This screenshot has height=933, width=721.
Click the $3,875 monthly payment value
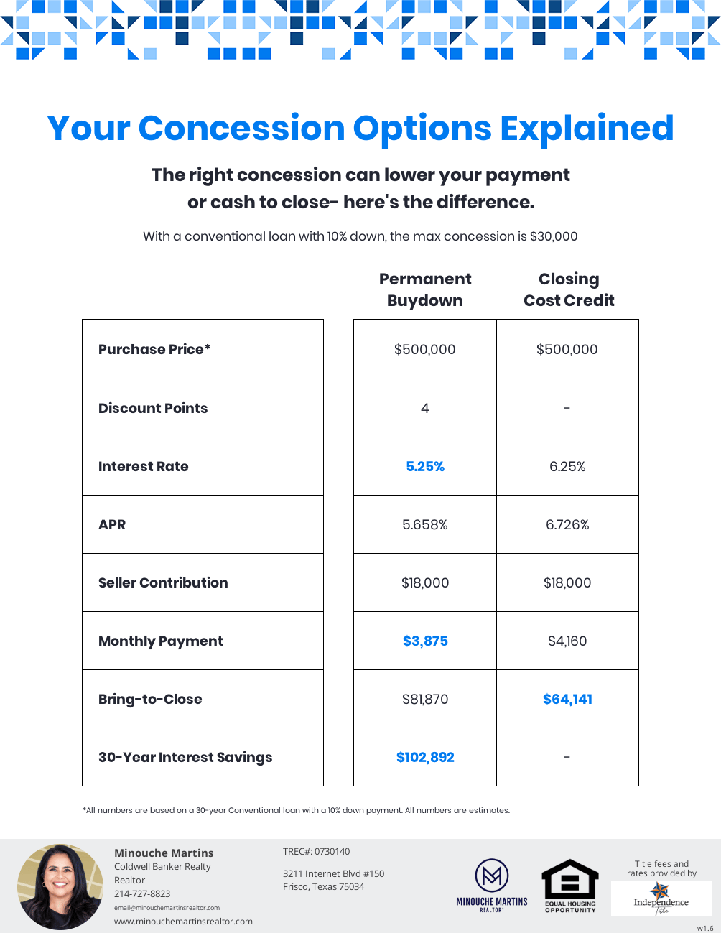(x=425, y=641)
